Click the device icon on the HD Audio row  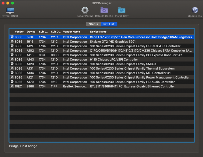pyautogui.click(x=12, y=82)
